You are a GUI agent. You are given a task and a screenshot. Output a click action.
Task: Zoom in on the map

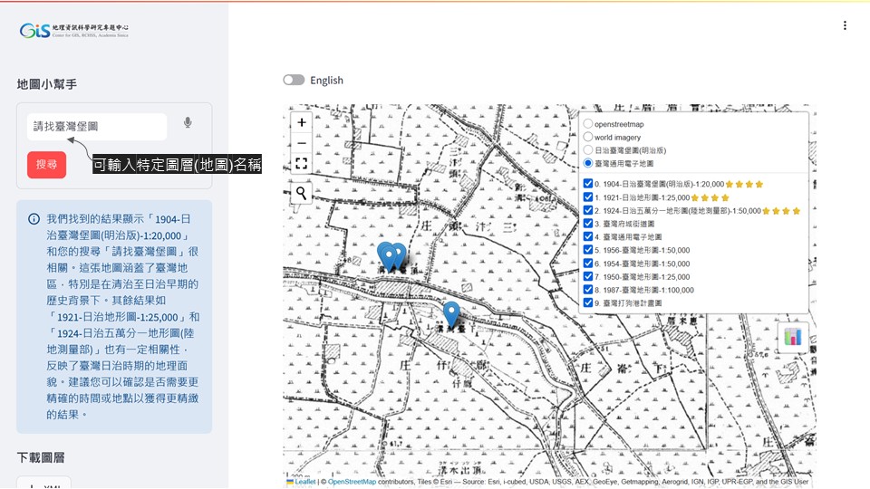point(302,122)
